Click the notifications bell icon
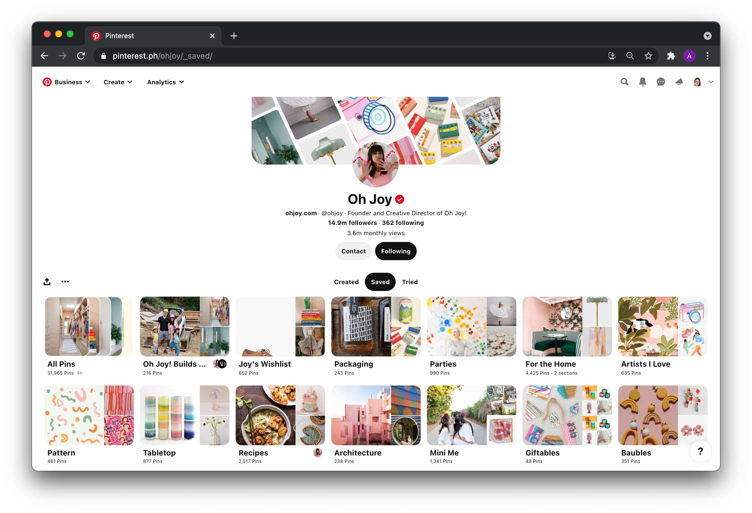The height and width of the screenshot is (513, 752). 642,82
